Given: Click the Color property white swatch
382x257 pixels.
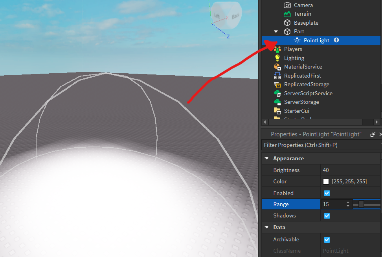Looking at the screenshot, I should [326, 182].
